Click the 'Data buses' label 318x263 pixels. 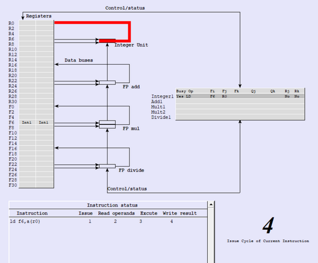[79, 60]
